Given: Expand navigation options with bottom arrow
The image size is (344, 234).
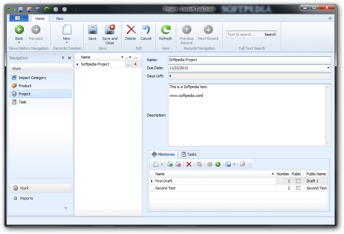Looking at the screenshot, I should click(66, 208).
